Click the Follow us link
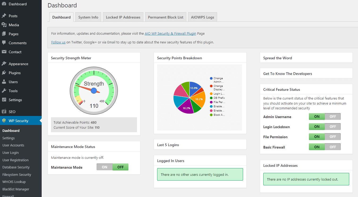 58,42
